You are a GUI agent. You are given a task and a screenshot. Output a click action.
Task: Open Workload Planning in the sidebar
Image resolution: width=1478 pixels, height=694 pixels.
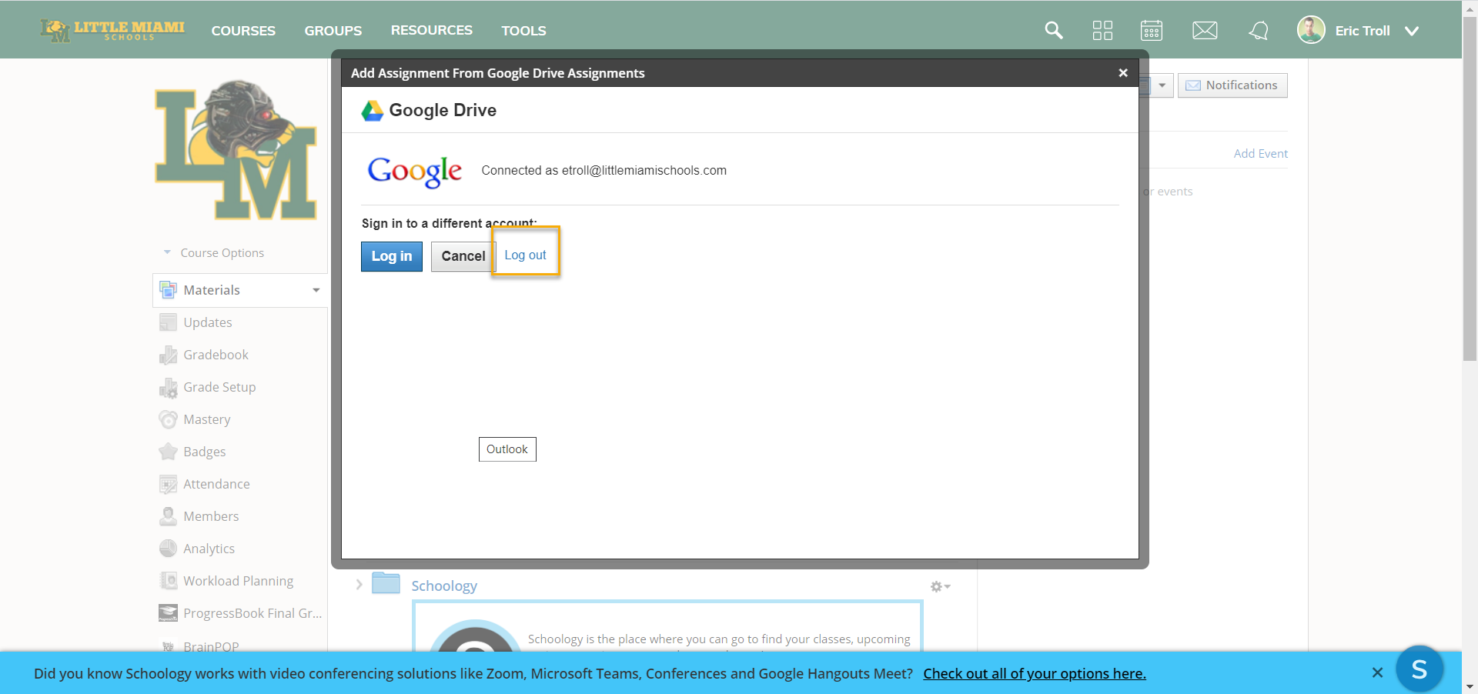coord(238,581)
